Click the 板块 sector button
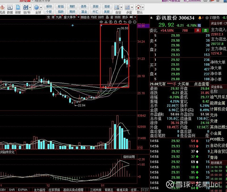227x192 pixels. (x=49, y=6)
